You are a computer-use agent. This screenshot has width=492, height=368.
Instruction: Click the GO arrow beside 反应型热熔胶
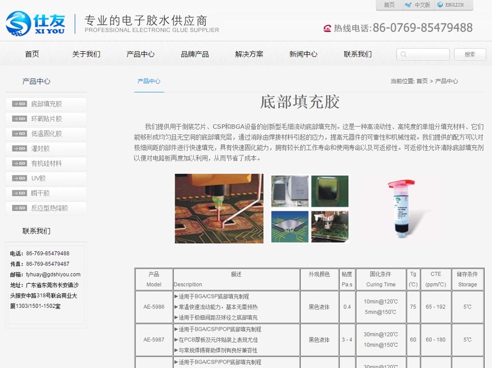tap(20, 208)
